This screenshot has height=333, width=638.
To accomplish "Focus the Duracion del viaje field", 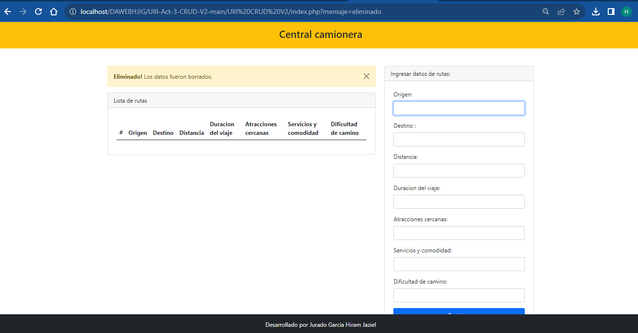I will click(x=459, y=202).
